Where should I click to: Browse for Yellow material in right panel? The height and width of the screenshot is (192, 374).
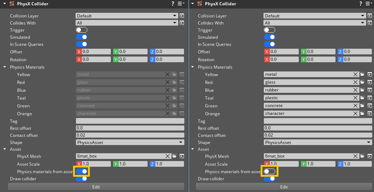[362, 74]
